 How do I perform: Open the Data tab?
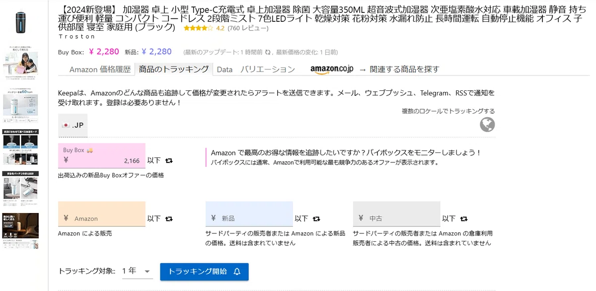point(224,70)
